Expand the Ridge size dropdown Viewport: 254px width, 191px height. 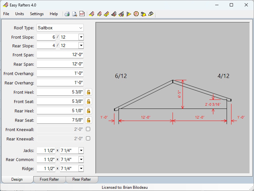[x=81, y=168]
